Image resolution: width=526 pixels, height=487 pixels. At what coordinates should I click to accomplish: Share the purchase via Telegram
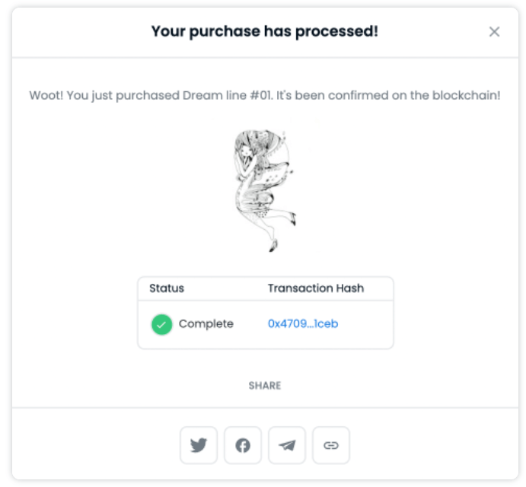pyautogui.click(x=287, y=445)
